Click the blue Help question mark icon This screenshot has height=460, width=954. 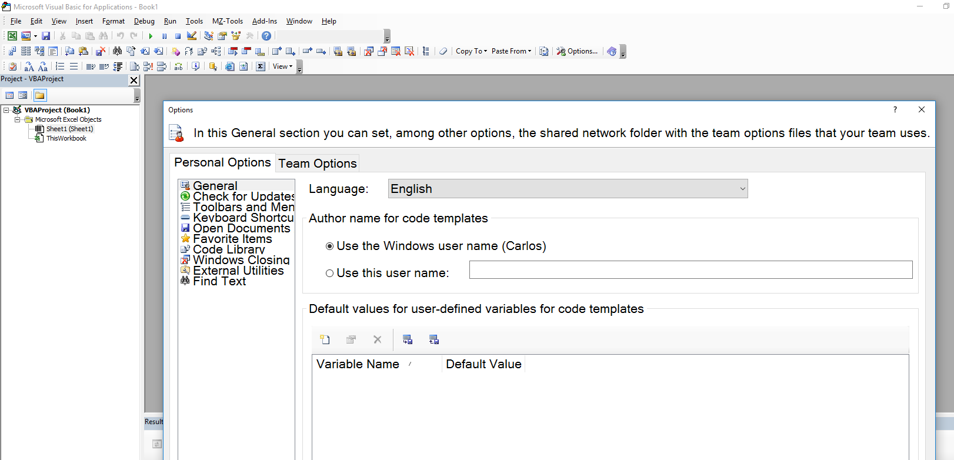tap(266, 36)
